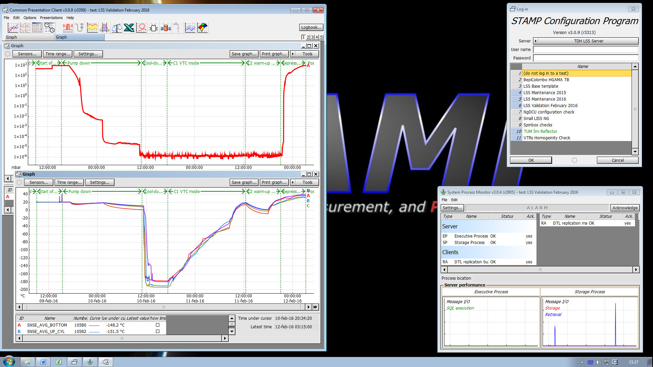The height and width of the screenshot is (367, 653).
Task: Click the Logbook... button
Action: 311,28
